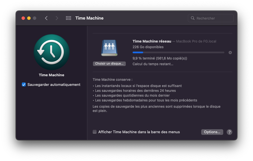The width and height of the screenshot is (253, 161).
Task: Click the copies de sauvegarde les plus anciennes paragraph
Action: pyautogui.click(x=156, y=109)
